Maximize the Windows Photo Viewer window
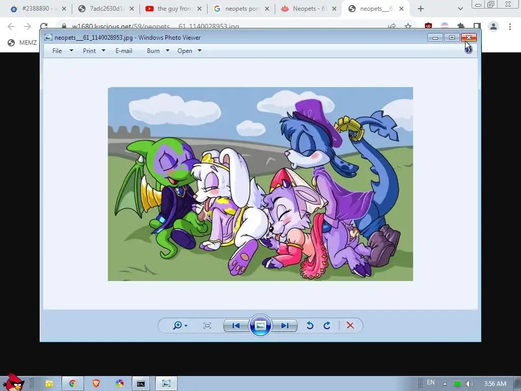521x391 pixels. tap(452, 38)
